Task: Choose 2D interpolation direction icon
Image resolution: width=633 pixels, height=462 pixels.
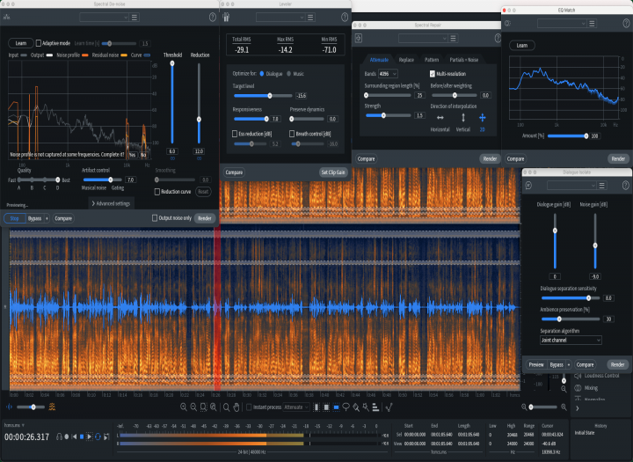Action: point(482,118)
